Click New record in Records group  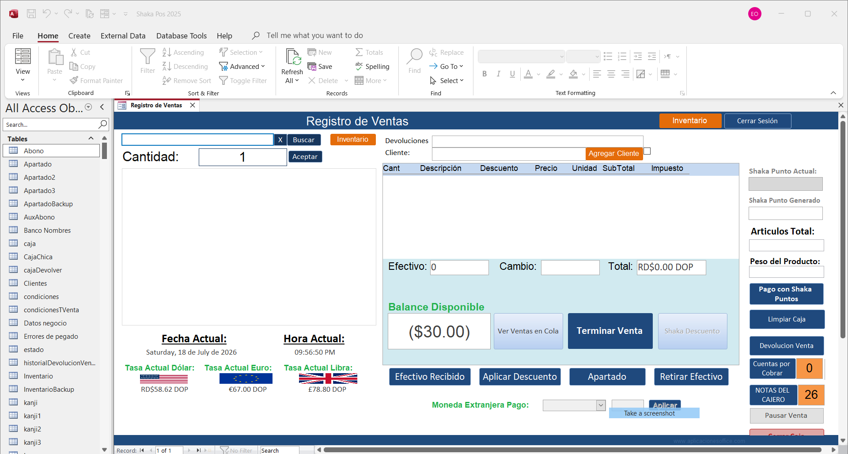(320, 52)
